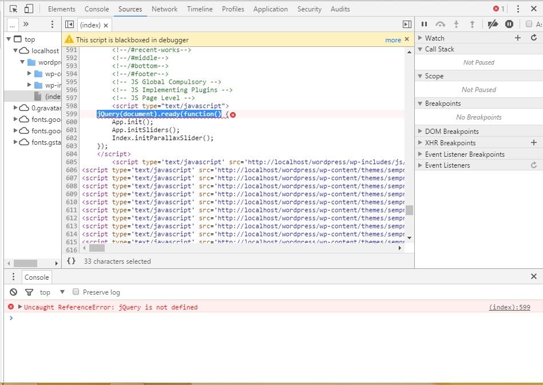This screenshot has height=385, width=543.
Task: Open the Profiles tab
Action: (x=233, y=9)
